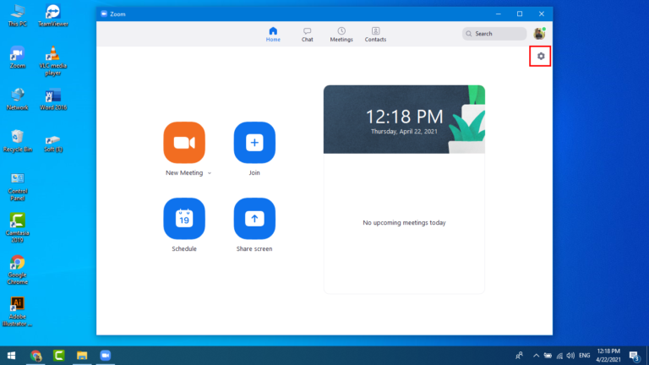This screenshot has width=649, height=365.
Task: Open profile avatar menu in Zoom
Action: click(x=539, y=34)
